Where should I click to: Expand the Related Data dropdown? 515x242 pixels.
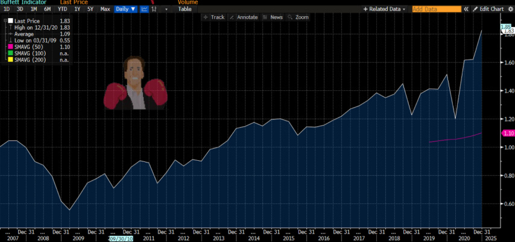384,9
